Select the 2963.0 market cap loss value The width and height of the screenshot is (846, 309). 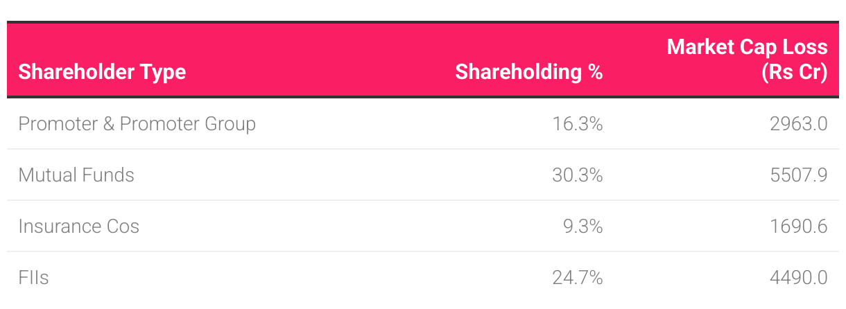tap(798, 124)
